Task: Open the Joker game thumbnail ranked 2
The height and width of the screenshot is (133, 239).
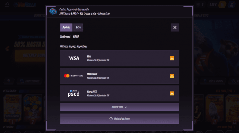Action: pos(33,109)
